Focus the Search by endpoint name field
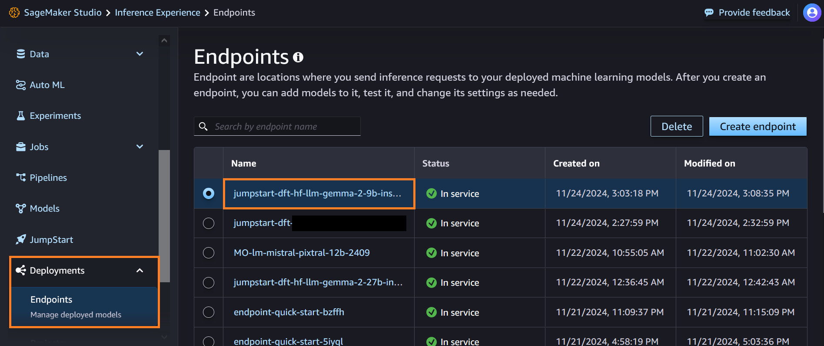Screen dimensions: 824x346 [277, 126]
